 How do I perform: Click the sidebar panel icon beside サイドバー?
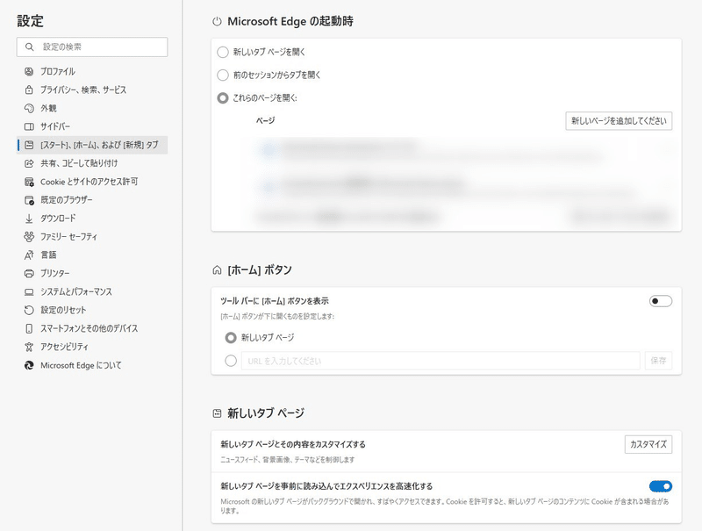(29, 126)
